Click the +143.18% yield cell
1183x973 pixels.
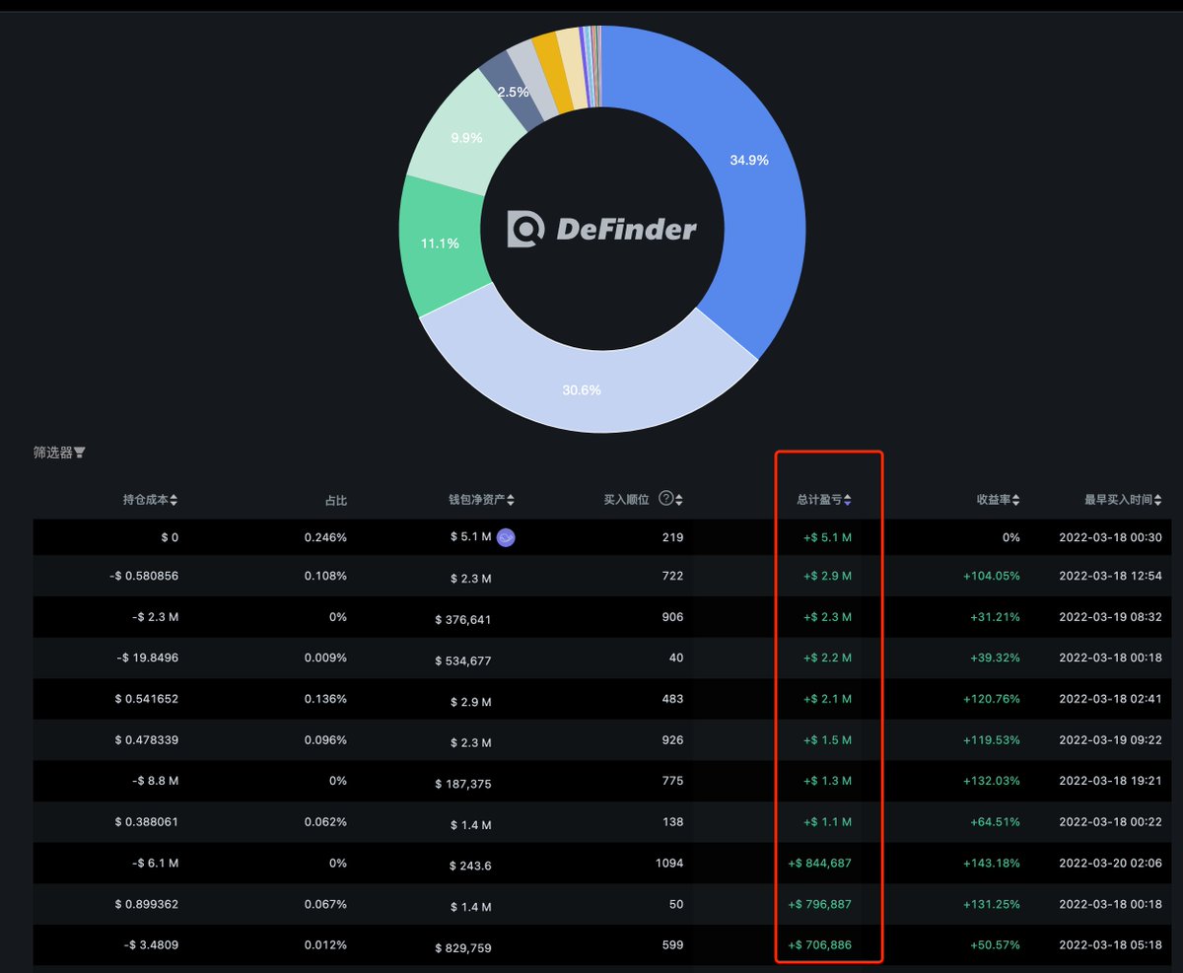pyautogui.click(x=992, y=863)
